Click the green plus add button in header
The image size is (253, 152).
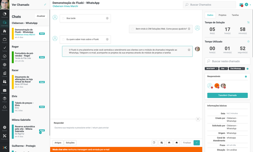coord(246,5)
